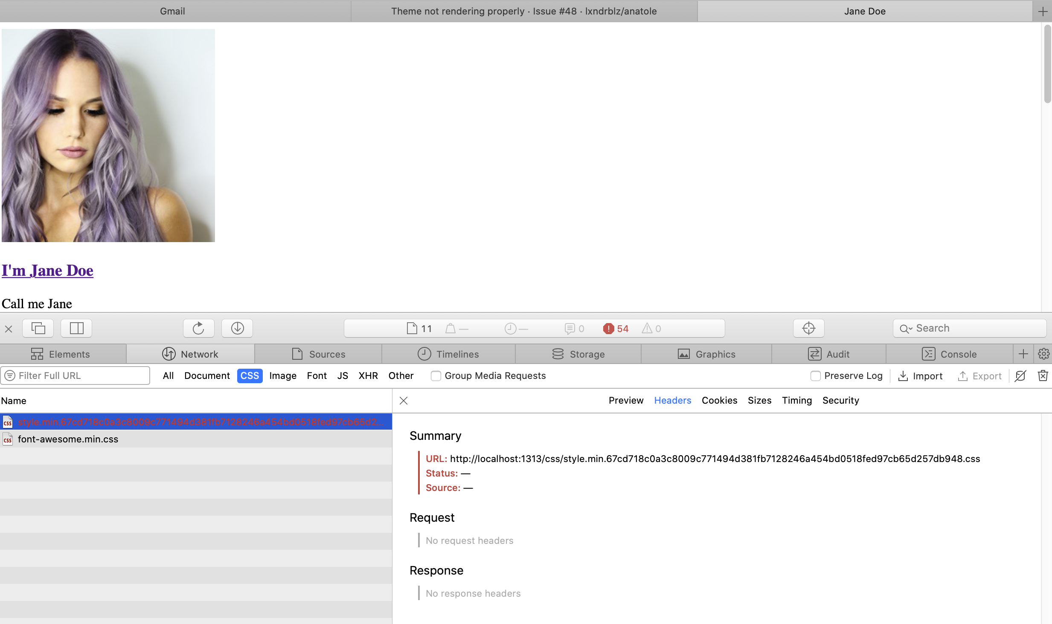Open the Search options dropdown magnifier
Viewport: 1052px width, 624px height.
point(906,329)
